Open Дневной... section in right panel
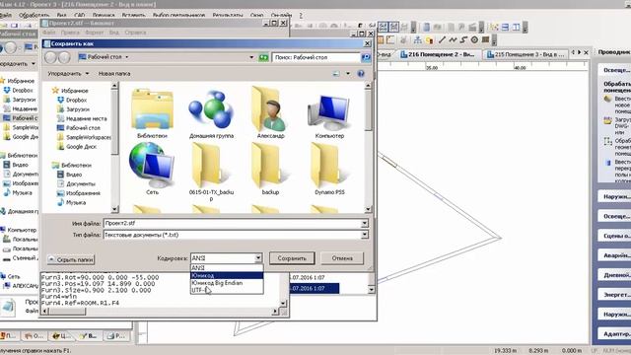This screenshot has width=631, height=355. (x=615, y=275)
